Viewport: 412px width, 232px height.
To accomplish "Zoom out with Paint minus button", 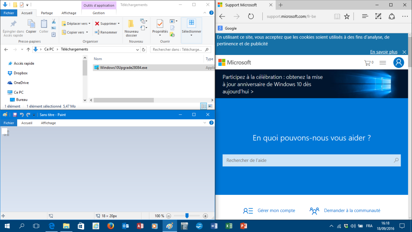I will coord(169,216).
